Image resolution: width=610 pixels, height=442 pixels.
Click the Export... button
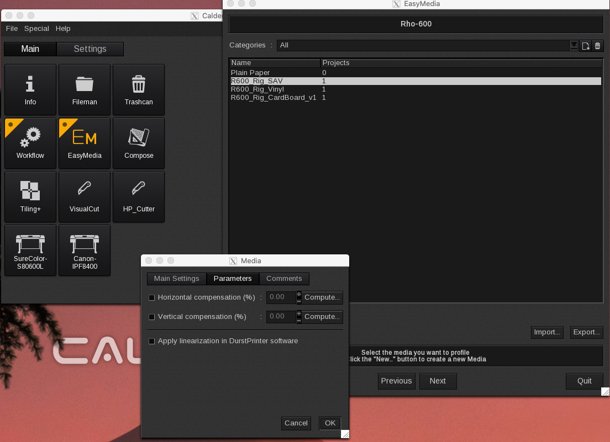point(586,332)
